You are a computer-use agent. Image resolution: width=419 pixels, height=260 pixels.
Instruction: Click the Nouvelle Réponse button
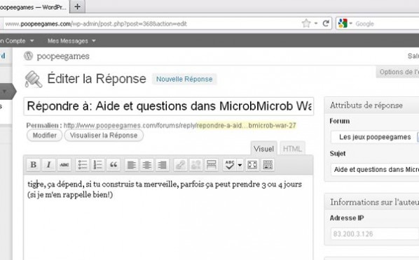pyautogui.click(x=184, y=79)
